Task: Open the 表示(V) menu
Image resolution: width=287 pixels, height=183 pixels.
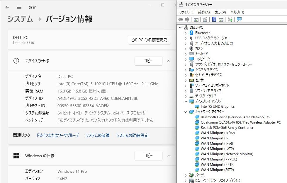Action: tap(220, 12)
